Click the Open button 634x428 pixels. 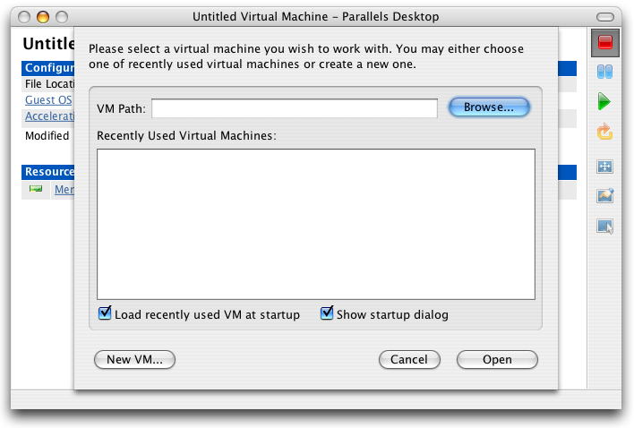tap(497, 359)
